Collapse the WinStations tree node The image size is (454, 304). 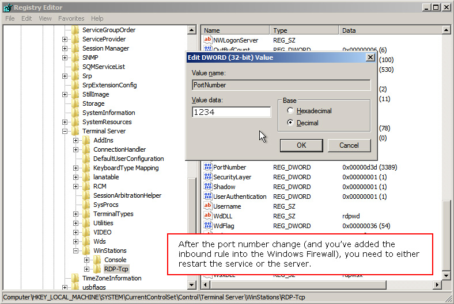76,251
